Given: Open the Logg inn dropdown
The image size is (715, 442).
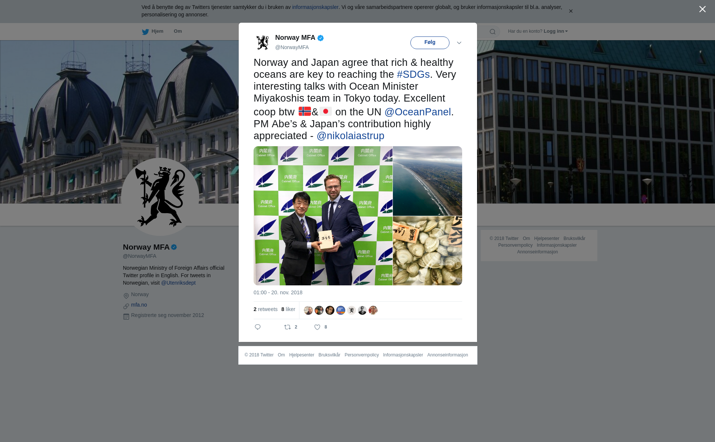Looking at the screenshot, I should [556, 31].
